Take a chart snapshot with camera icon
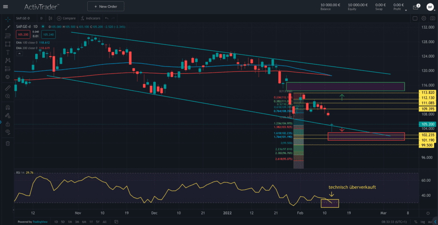 pyautogui.click(x=432, y=18)
